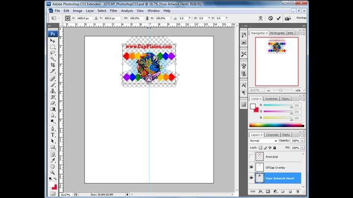Hide the GTCap Overlay layer
This screenshot has height=198, width=353.
(x=252, y=167)
